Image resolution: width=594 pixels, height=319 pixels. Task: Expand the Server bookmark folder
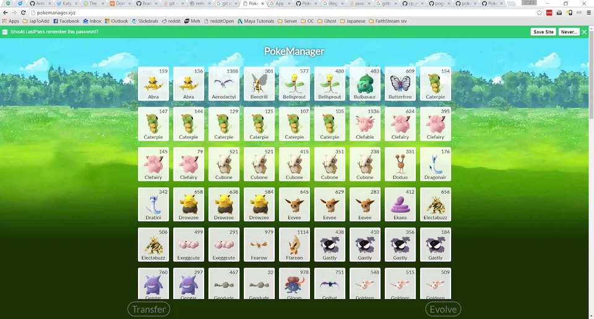(288, 21)
